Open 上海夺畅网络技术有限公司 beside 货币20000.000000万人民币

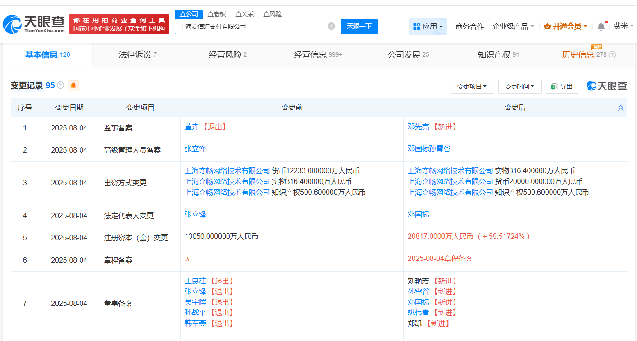coord(450,182)
